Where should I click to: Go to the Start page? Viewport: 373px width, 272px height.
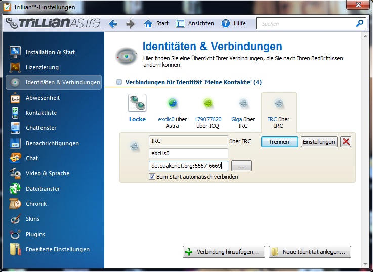(156, 24)
